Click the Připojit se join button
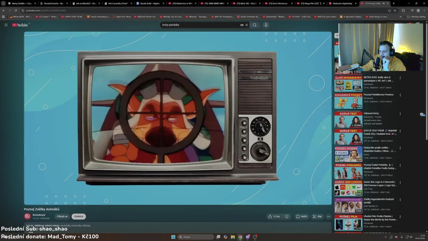This screenshot has height=241, width=428. [62, 217]
